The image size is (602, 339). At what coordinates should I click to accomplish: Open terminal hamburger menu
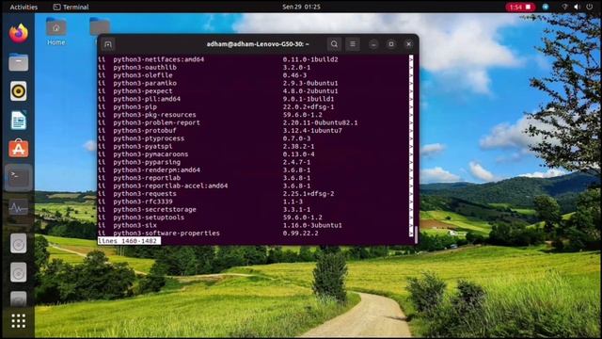353,44
